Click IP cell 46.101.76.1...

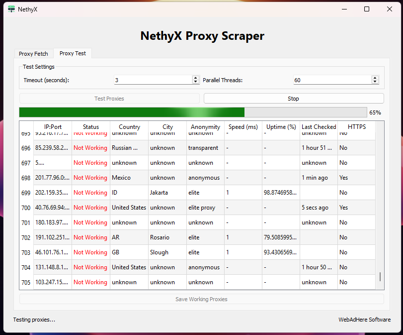coord(53,252)
